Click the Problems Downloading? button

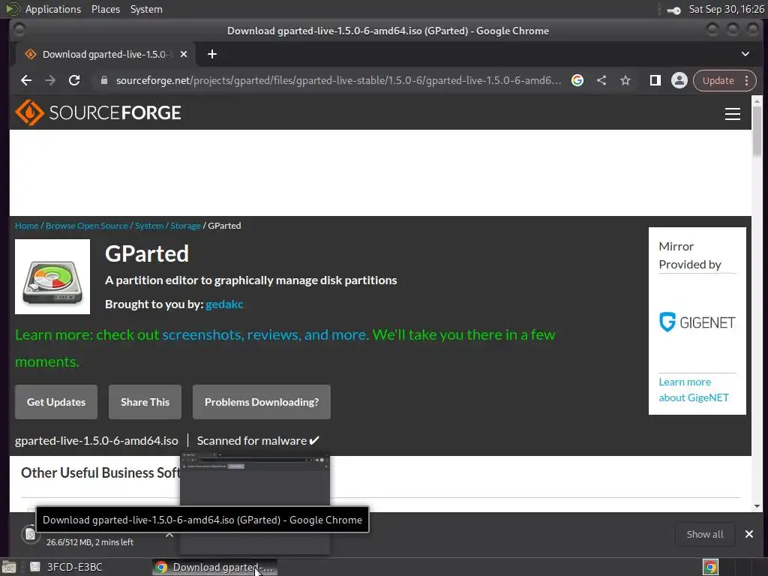point(262,402)
